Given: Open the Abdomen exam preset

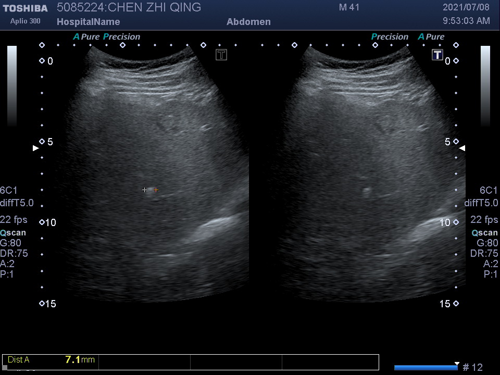Looking at the screenshot, I should pyautogui.click(x=248, y=22).
